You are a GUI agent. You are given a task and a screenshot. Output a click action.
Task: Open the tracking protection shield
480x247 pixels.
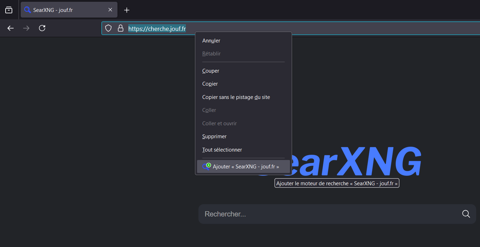tap(109, 28)
